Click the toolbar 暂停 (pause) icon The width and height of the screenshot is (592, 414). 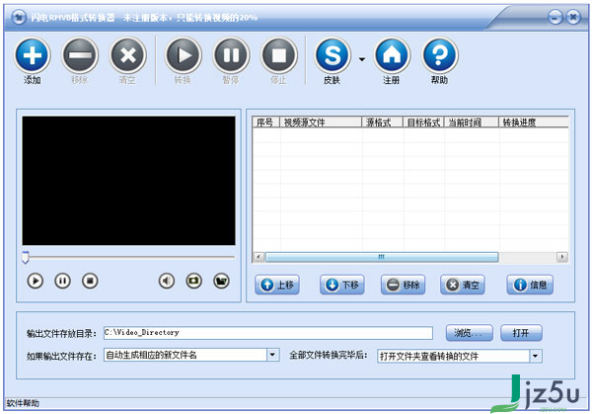coord(231,55)
